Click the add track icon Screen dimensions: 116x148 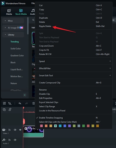click(x=4, y=110)
